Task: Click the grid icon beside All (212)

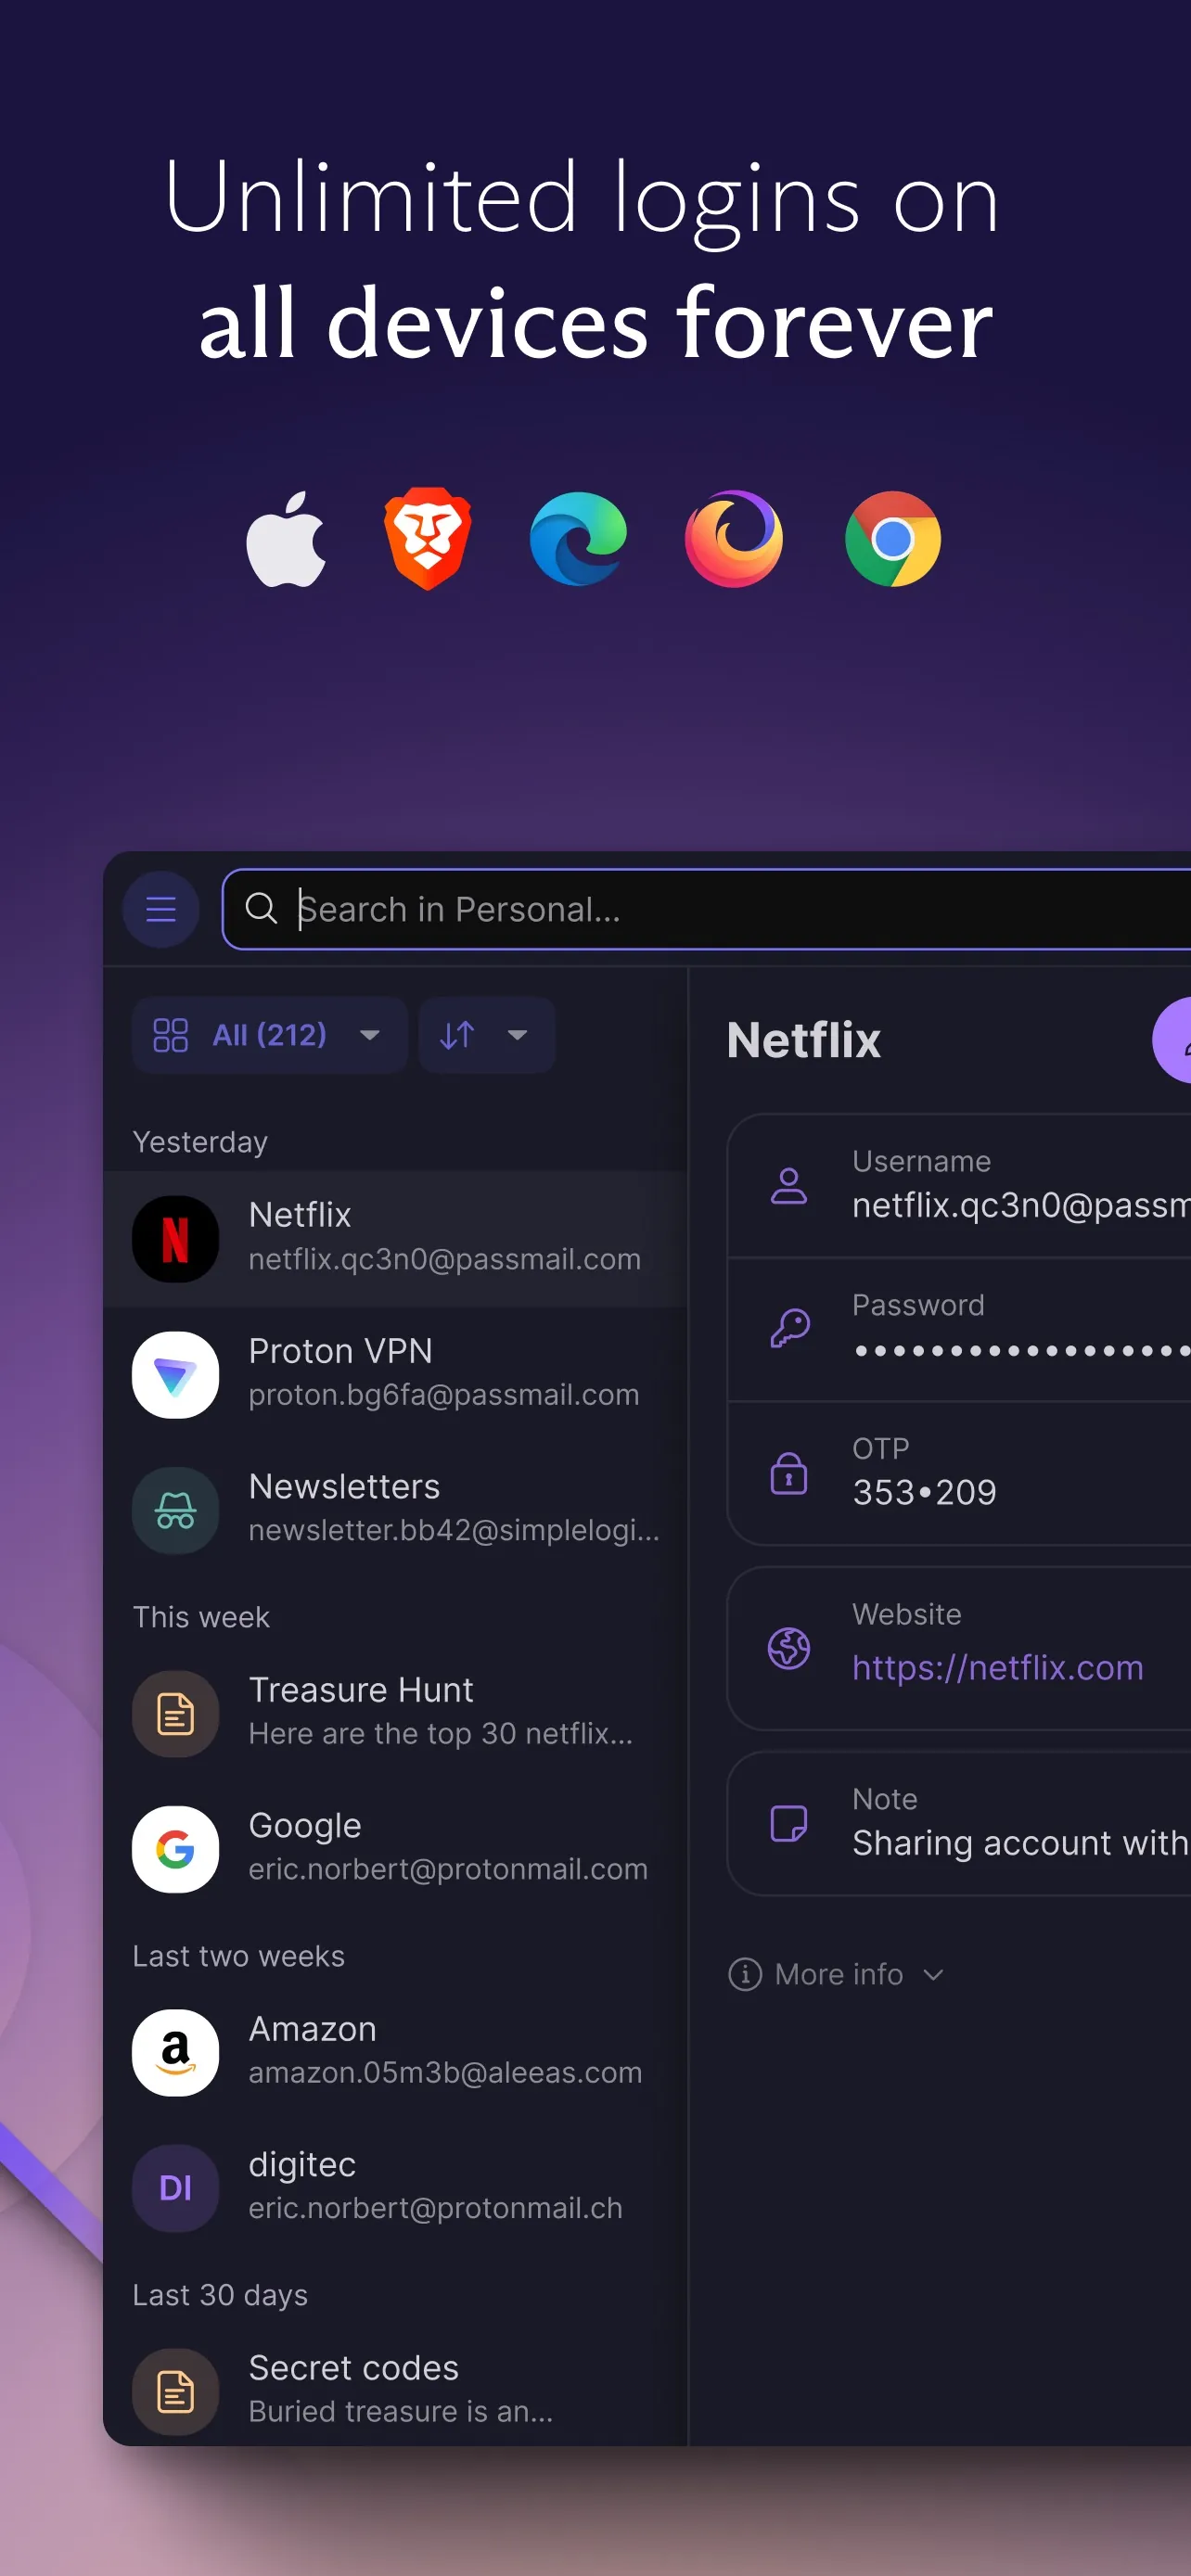Action: [170, 1035]
